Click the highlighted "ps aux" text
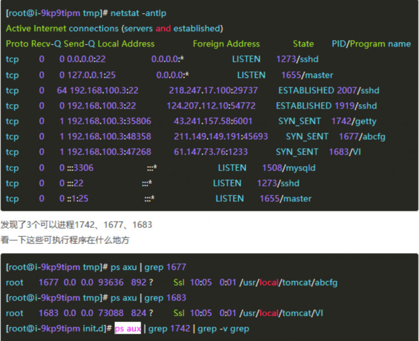This screenshot has width=419, height=341. click(x=127, y=329)
